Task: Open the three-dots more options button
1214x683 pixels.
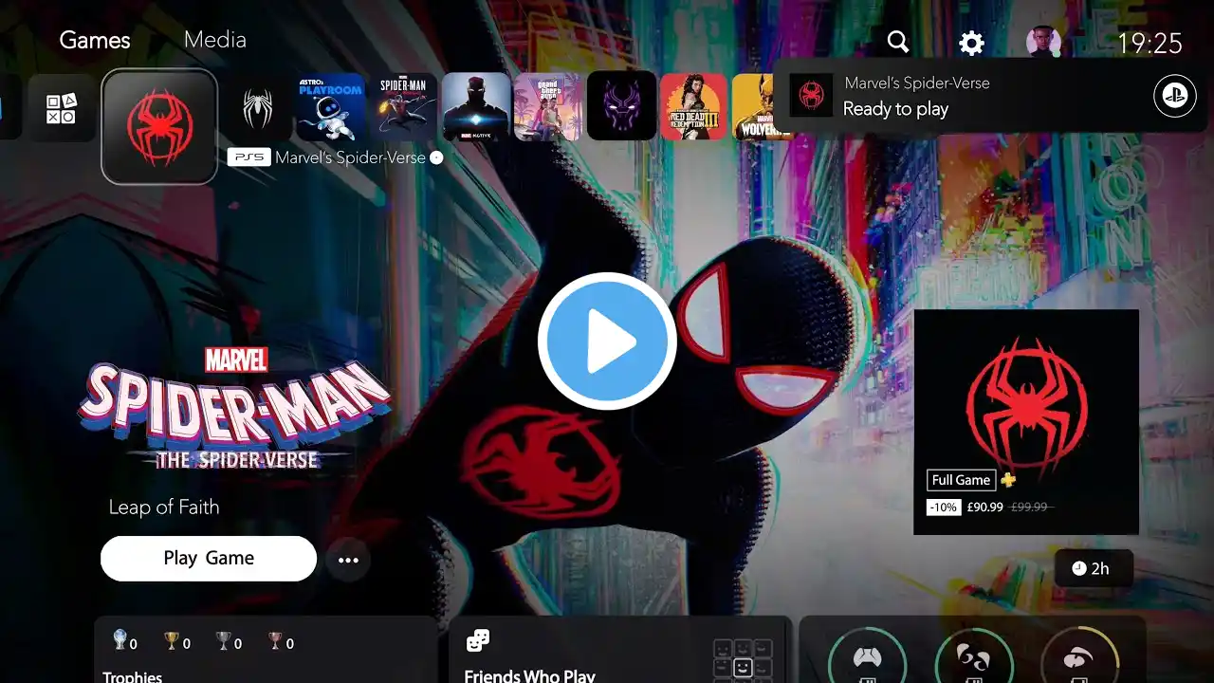Action: coord(348,560)
